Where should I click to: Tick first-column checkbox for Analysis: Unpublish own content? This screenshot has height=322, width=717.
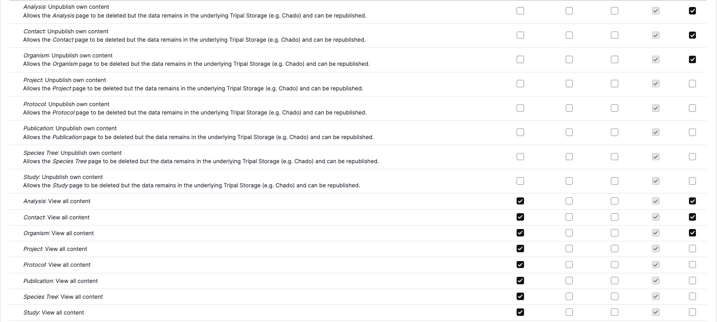[520, 11]
